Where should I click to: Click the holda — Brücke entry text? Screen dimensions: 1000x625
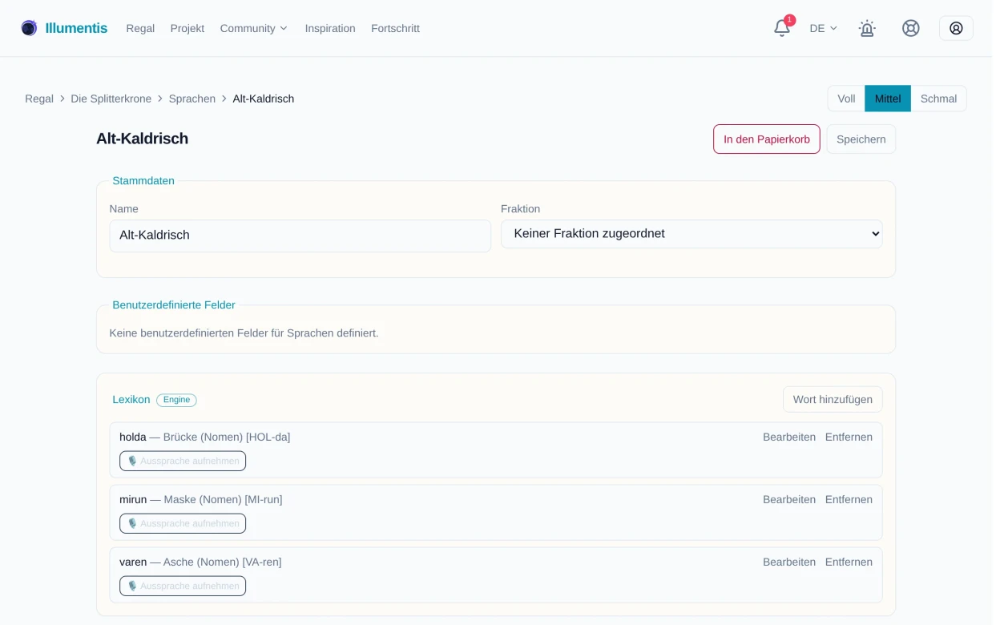click(x=205, y=437)
